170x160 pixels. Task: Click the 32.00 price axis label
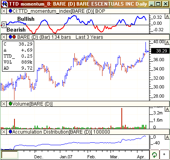coord(159,78)
